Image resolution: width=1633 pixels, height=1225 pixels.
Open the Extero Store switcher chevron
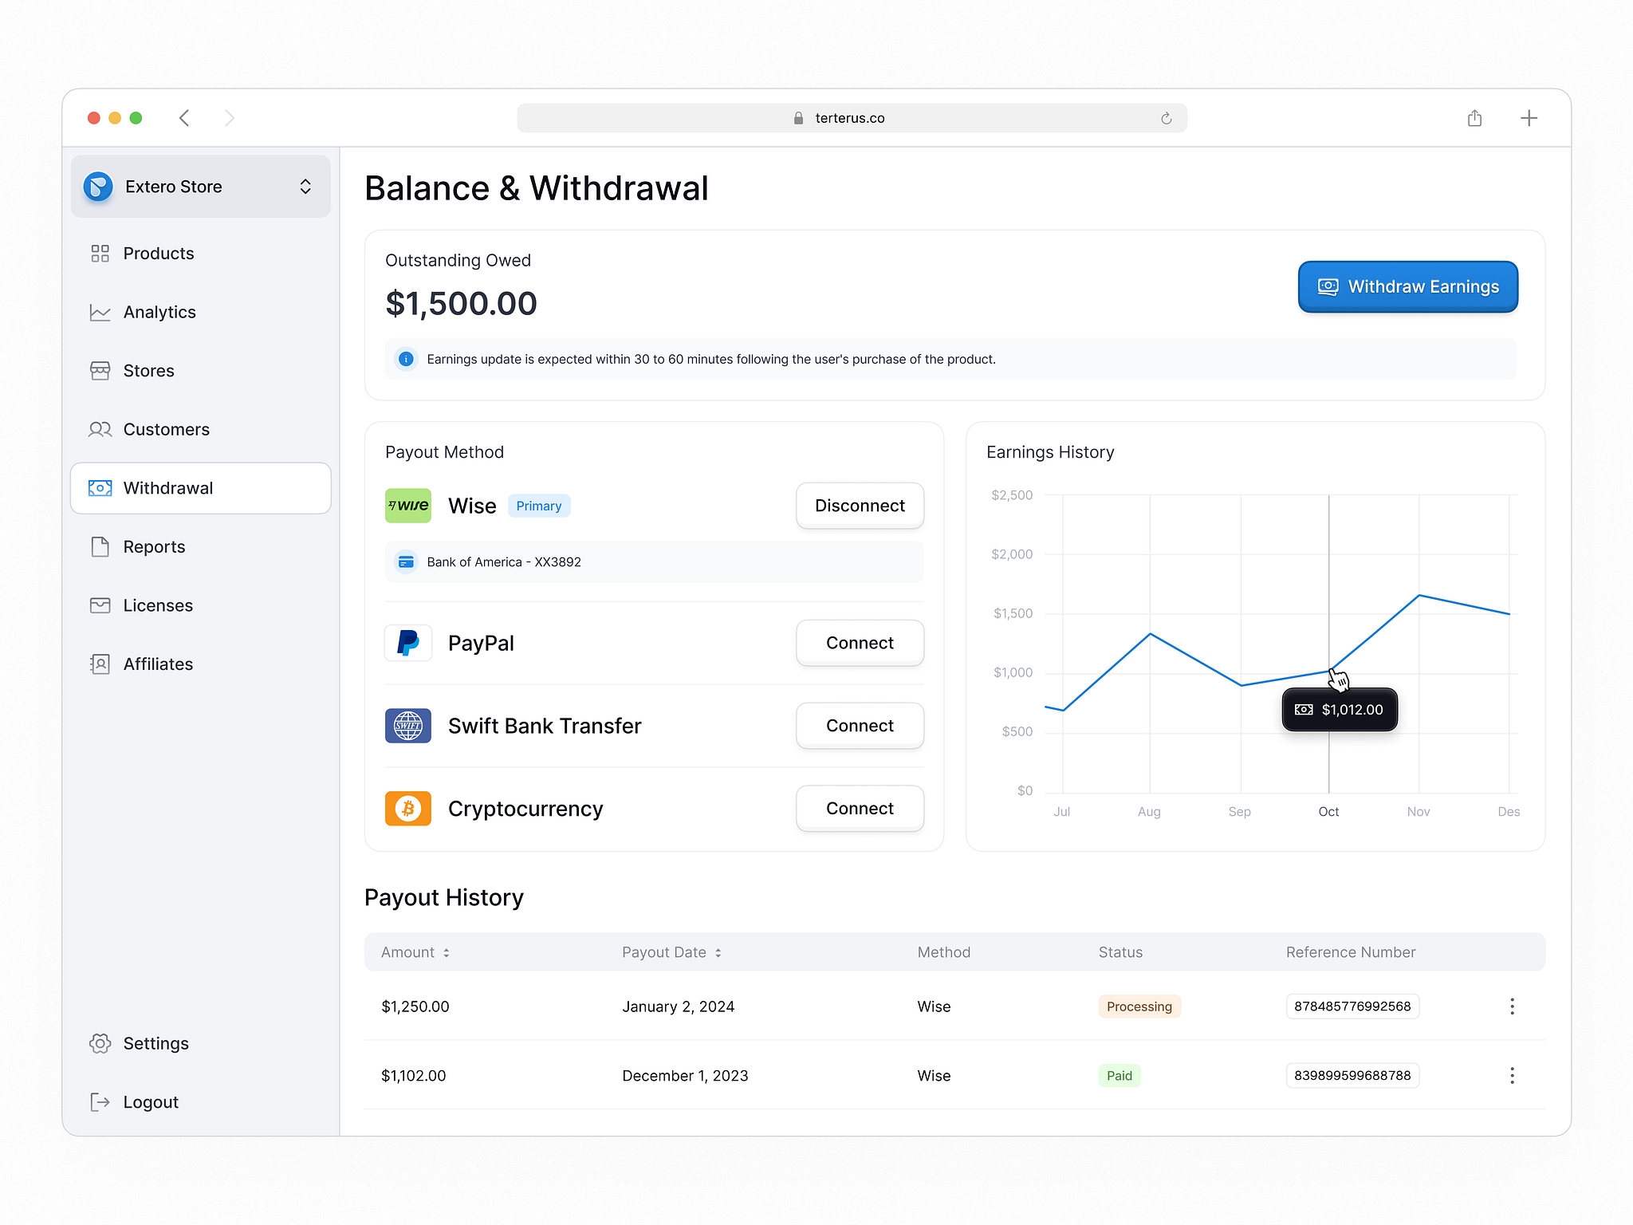click(305, 186)
